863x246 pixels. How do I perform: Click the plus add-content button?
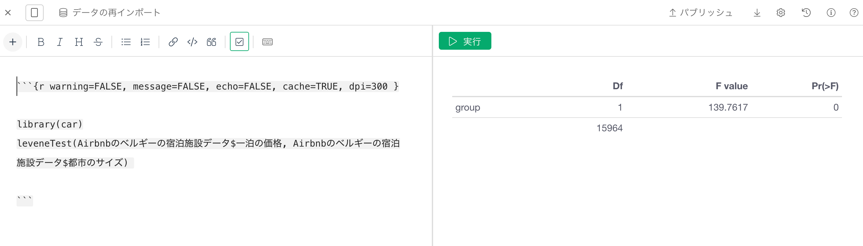(x=13, y=42)
